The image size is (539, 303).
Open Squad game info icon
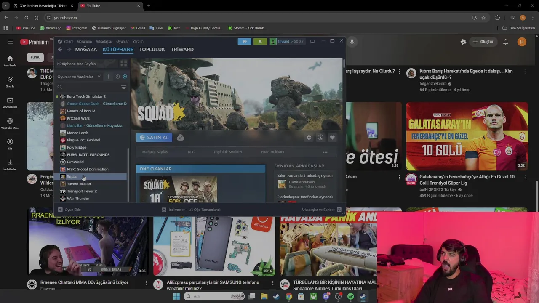320,138
